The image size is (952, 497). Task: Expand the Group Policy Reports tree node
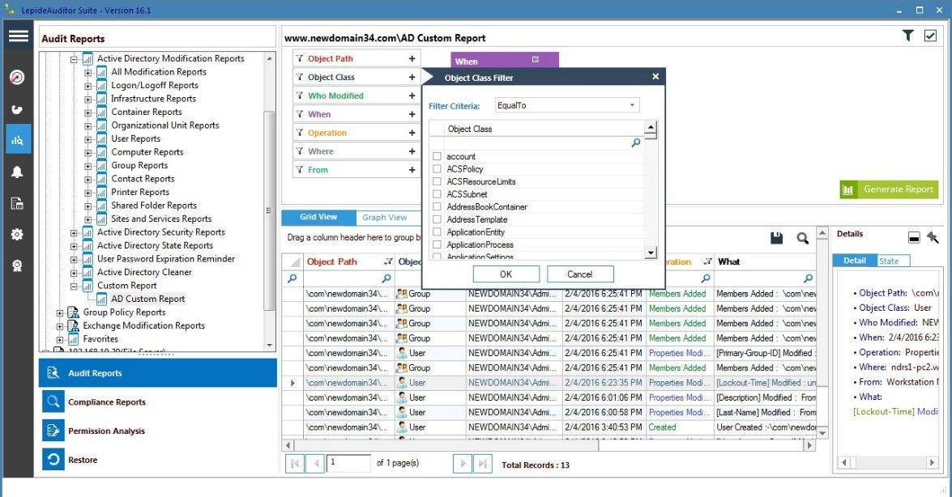60,312
